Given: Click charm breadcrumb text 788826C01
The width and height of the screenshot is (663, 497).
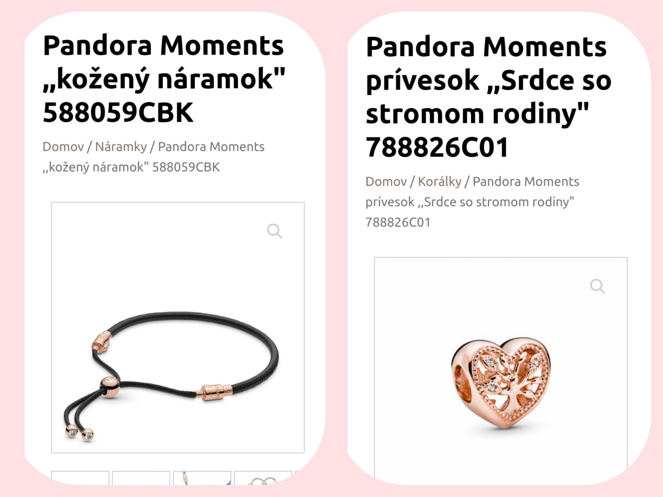Looking at the screenshot, I should click(x=398, y=222).
